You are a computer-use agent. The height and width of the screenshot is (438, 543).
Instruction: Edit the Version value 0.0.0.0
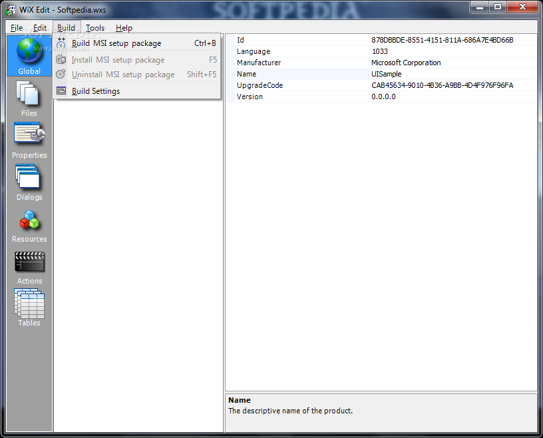383,97
